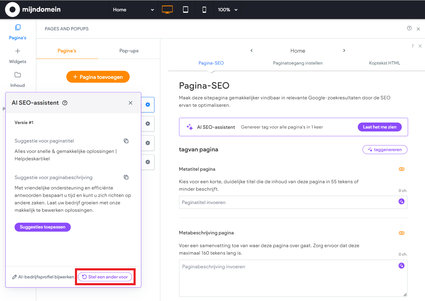Click AI icon in Paginatitel field
Viewport: 425px width, 301px height.
[401, 202]
